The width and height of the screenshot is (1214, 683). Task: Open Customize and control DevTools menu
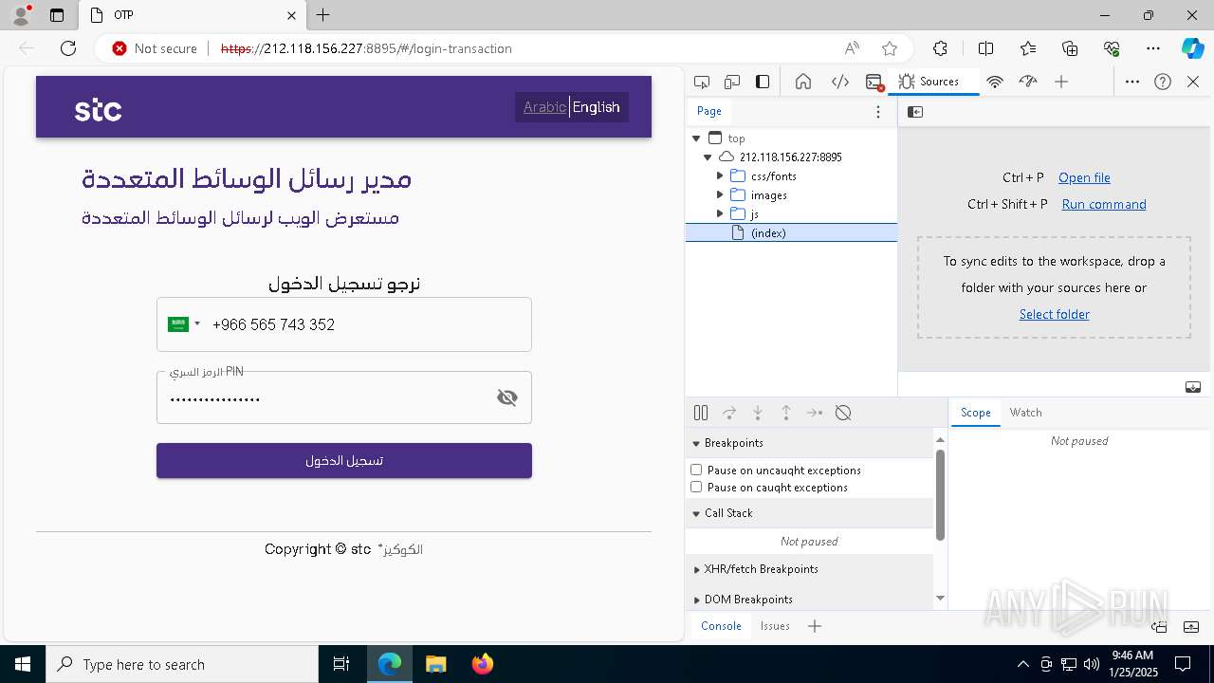[x=1132, y=82]
